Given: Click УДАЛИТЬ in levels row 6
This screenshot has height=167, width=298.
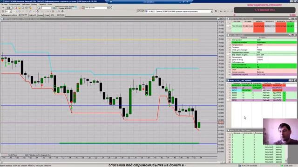Looking at the screenshot, I should click(278, 98).
